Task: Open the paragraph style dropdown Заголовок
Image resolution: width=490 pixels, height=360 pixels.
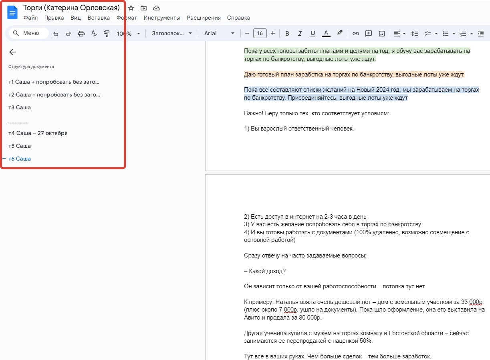Action: [172, 33]
